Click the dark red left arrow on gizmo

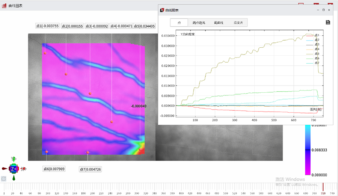coord(5,169)
